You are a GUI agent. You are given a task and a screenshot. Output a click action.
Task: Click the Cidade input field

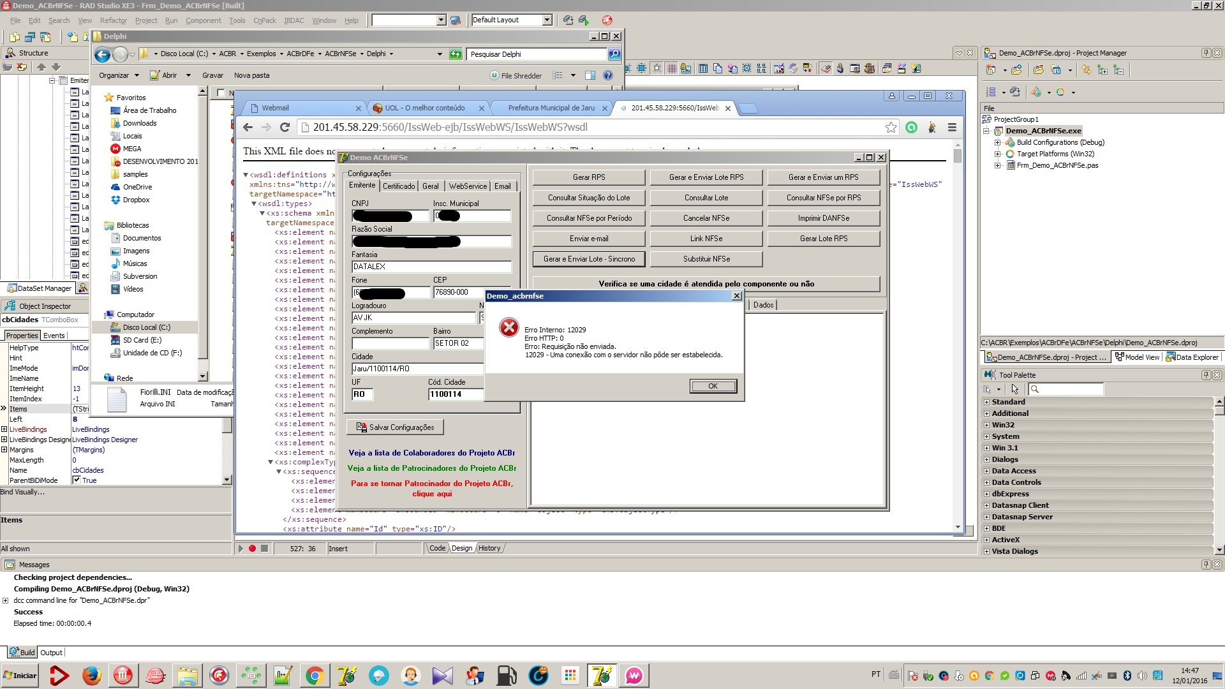coord(418,369)
